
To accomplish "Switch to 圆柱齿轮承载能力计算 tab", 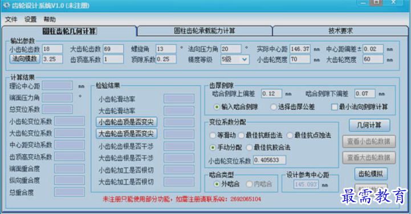I will pyautogui.click(x=205, y=31).
